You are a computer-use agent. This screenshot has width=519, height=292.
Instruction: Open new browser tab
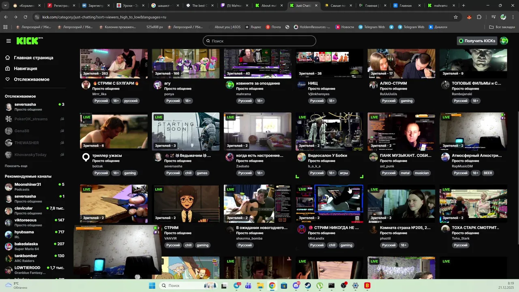pyautogui.click(x=463, y=6)
